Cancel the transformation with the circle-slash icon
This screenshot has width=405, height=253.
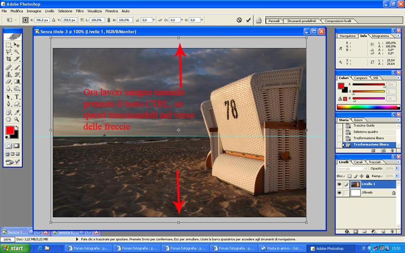pos(239,20)
